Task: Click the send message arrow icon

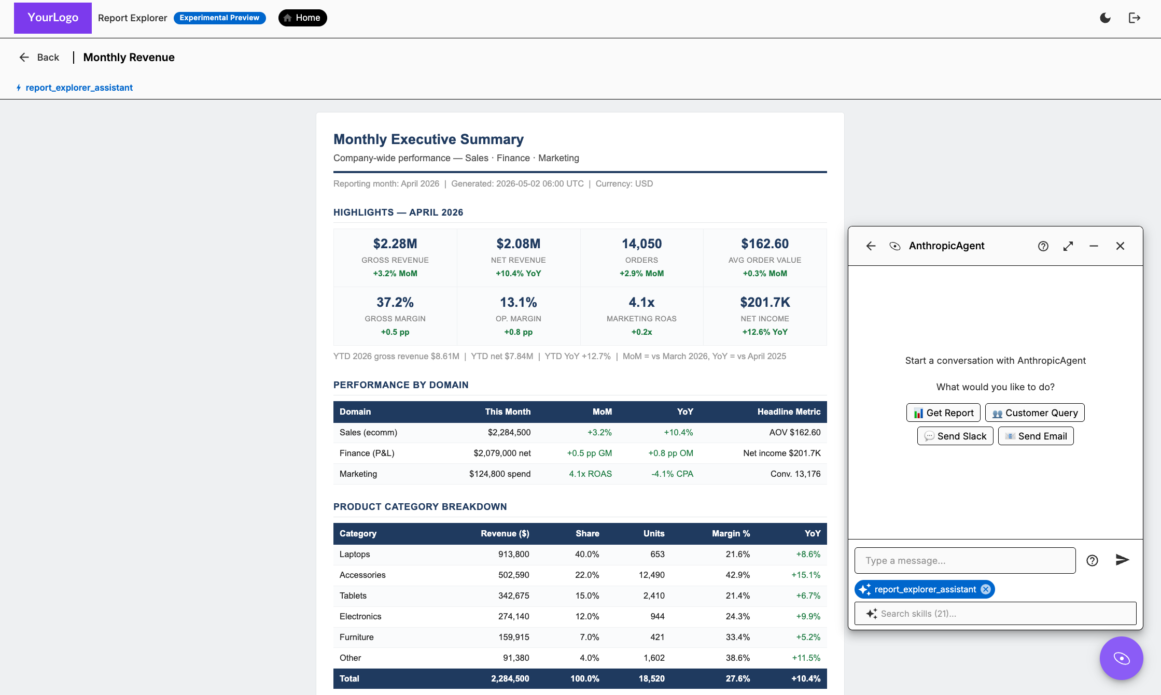Action: pyautogui.click(x=1122, y=560)
